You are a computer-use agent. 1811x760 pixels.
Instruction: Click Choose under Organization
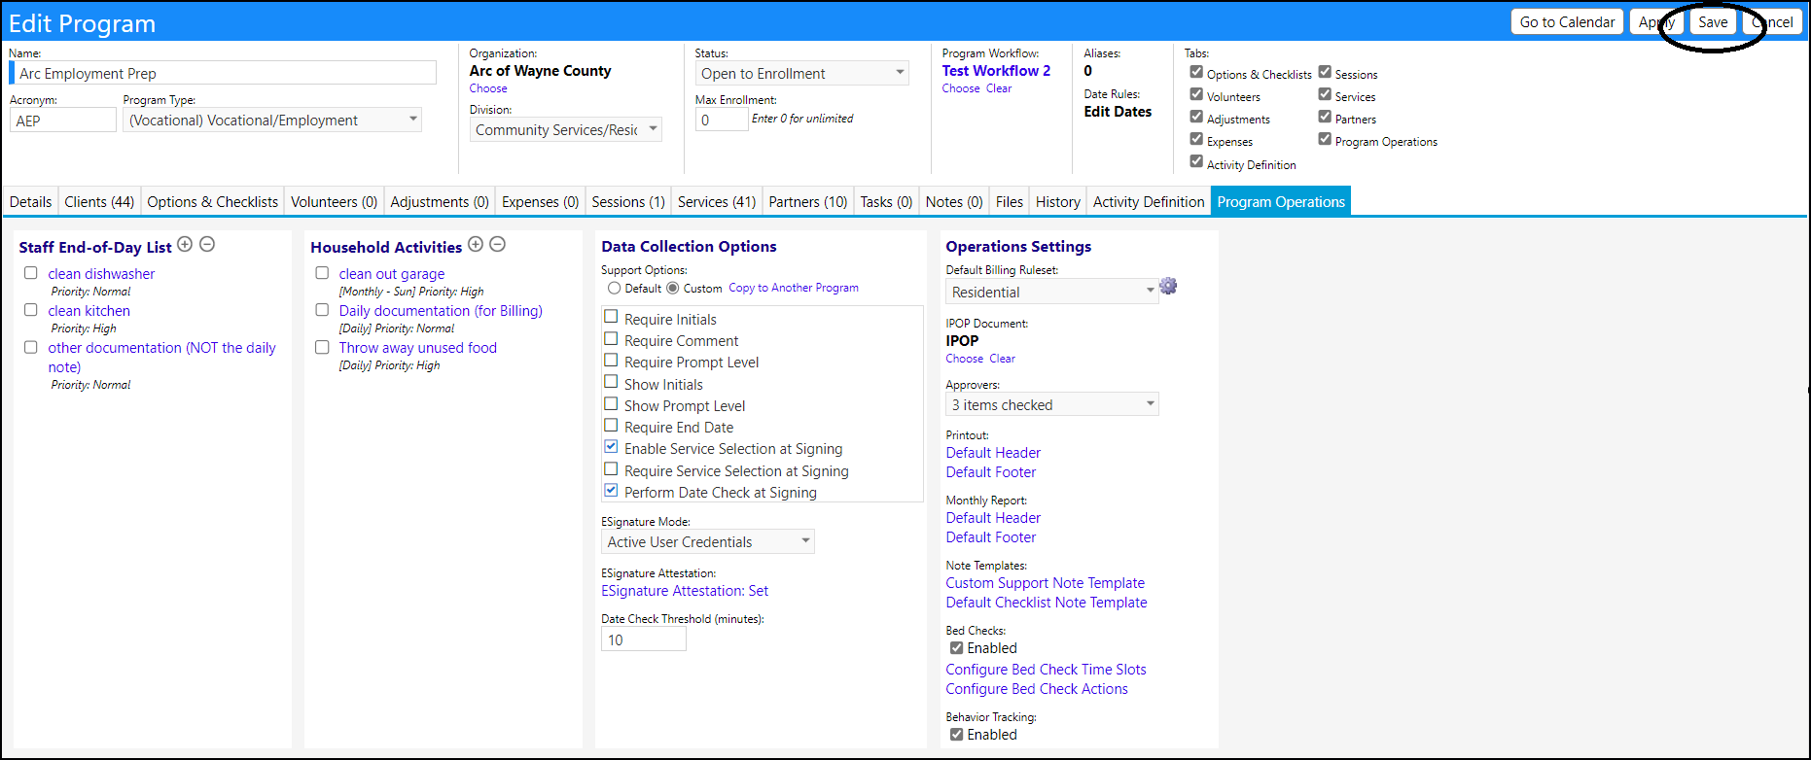point(488,88)
